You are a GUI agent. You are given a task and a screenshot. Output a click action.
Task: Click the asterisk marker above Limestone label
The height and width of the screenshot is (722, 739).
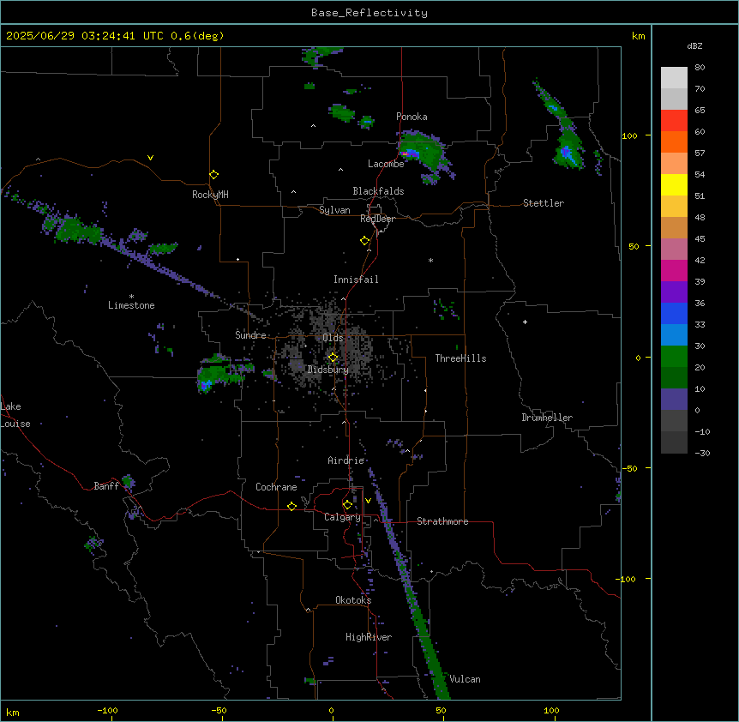point(131,297)
